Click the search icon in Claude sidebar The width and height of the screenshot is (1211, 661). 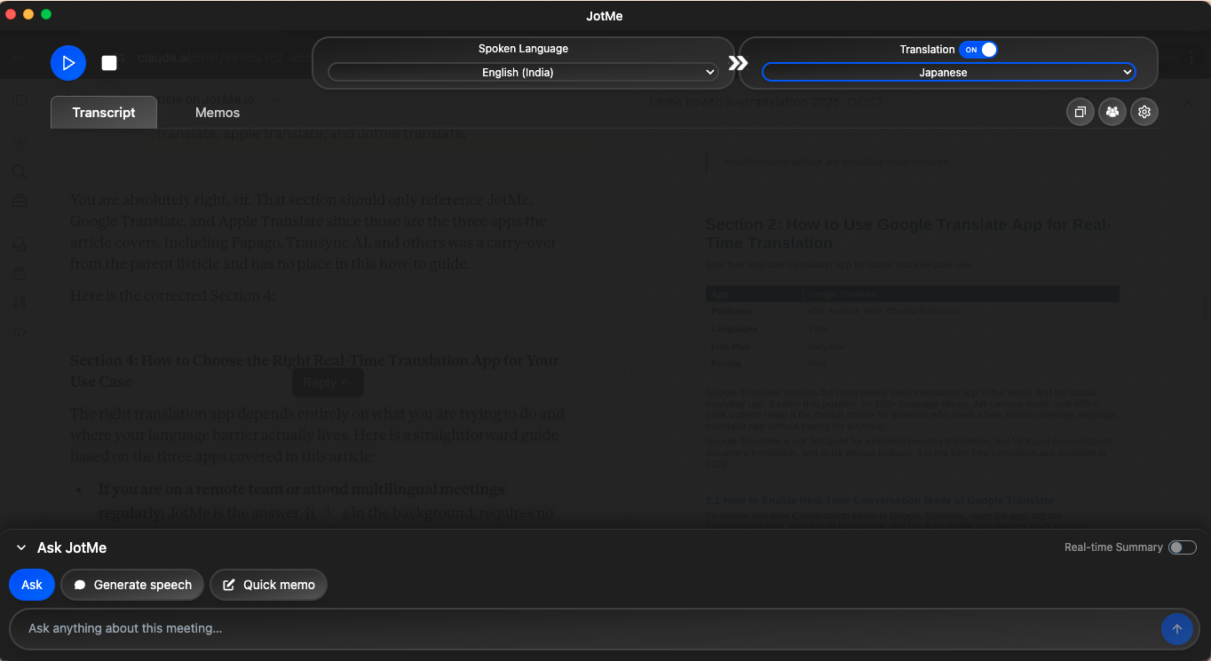20,172
